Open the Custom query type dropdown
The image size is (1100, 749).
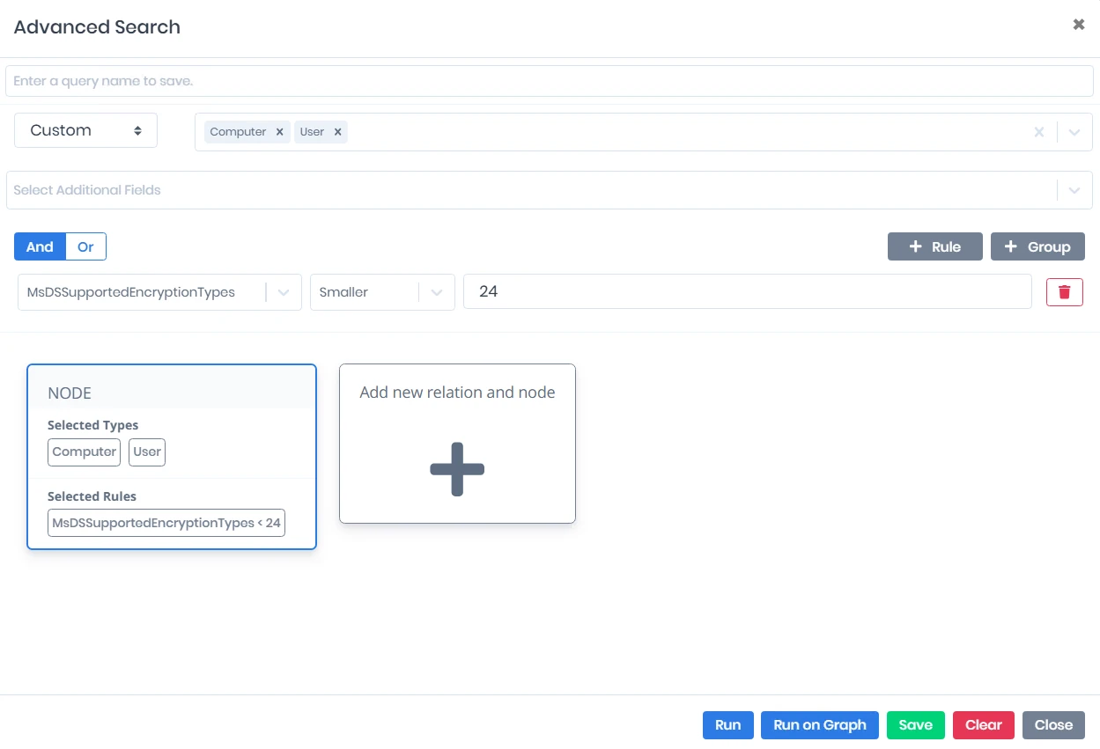[x=85, y=130]
